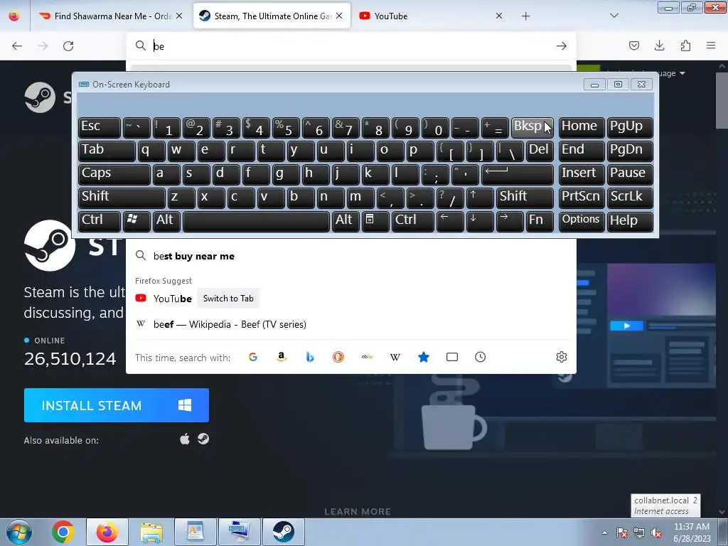The image size is (728, 546).
Task: Open search settings gear icon
Action: (562, 357)
